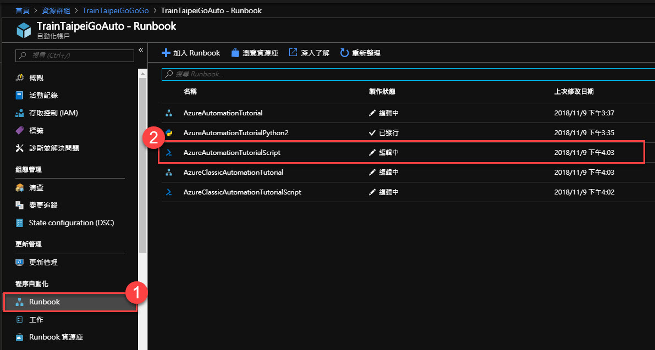This screenshot has height=350, width=655.
Task: Open TrainTaipeiGoGoGo breadcrumb link
Action: [115, 10]
